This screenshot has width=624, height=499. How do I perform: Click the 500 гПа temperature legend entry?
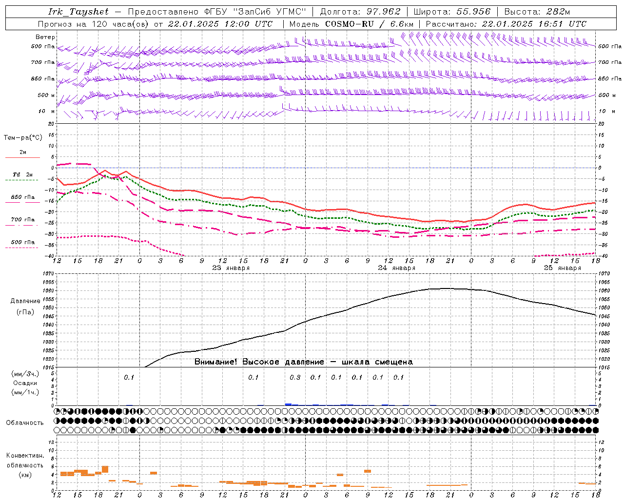pyautogui.click(x=23, y=242)
